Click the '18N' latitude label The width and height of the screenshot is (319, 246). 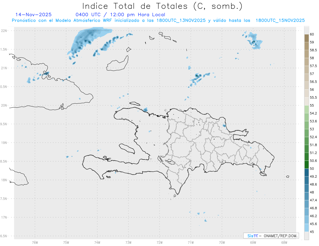[4, 180]
